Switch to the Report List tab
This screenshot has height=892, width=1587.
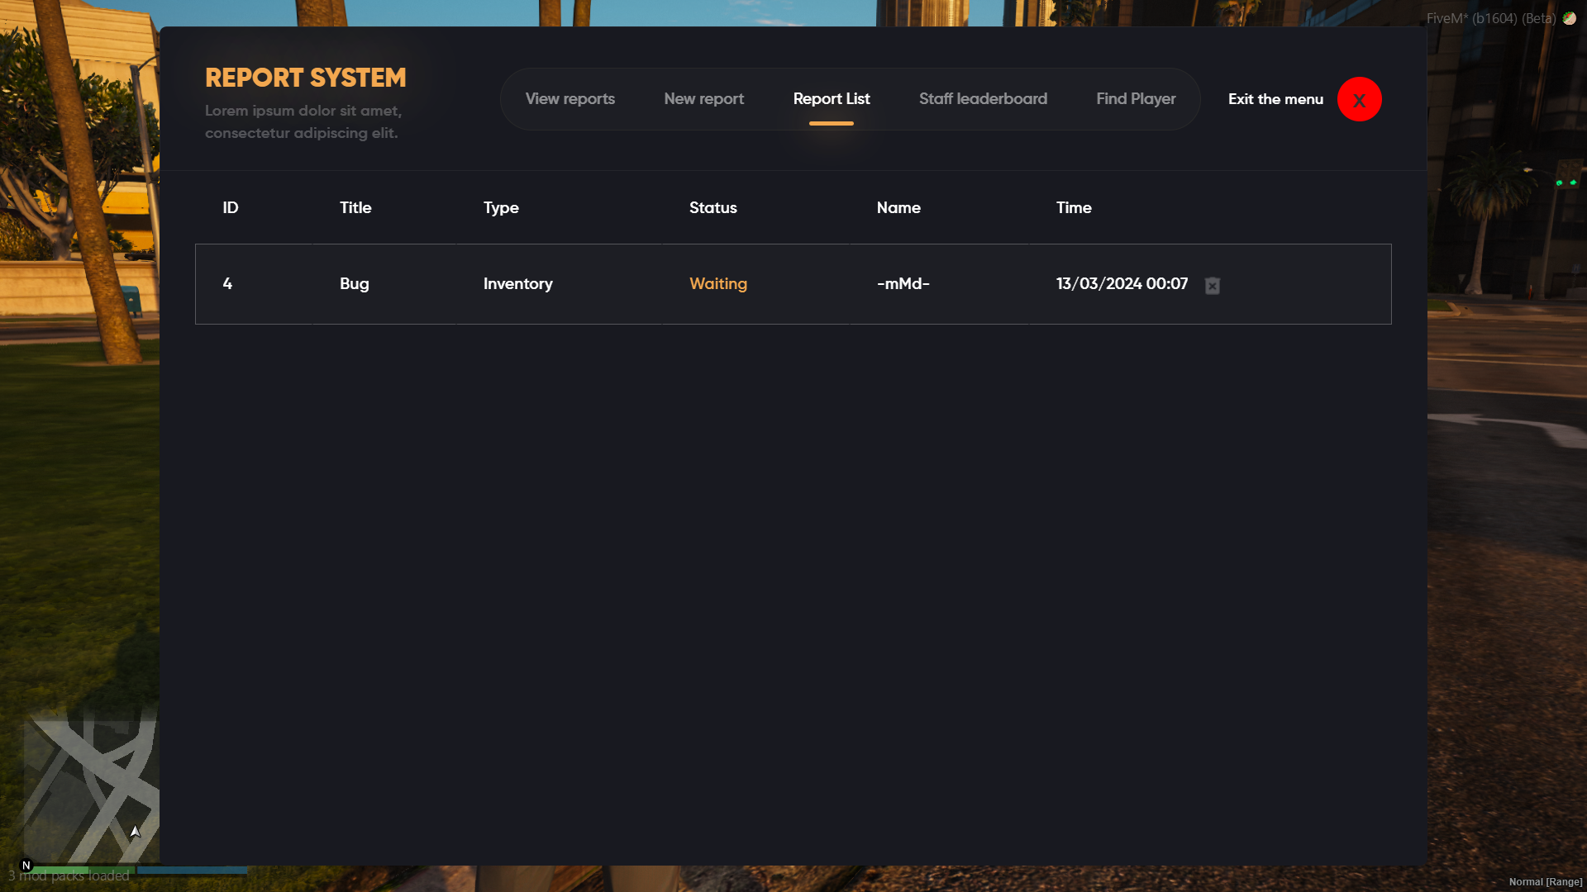tap(831, 98)
